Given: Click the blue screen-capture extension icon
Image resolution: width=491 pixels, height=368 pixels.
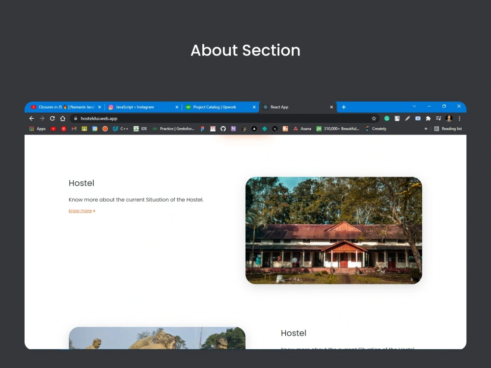Looking at the screenshot, I should pos(418,118).
